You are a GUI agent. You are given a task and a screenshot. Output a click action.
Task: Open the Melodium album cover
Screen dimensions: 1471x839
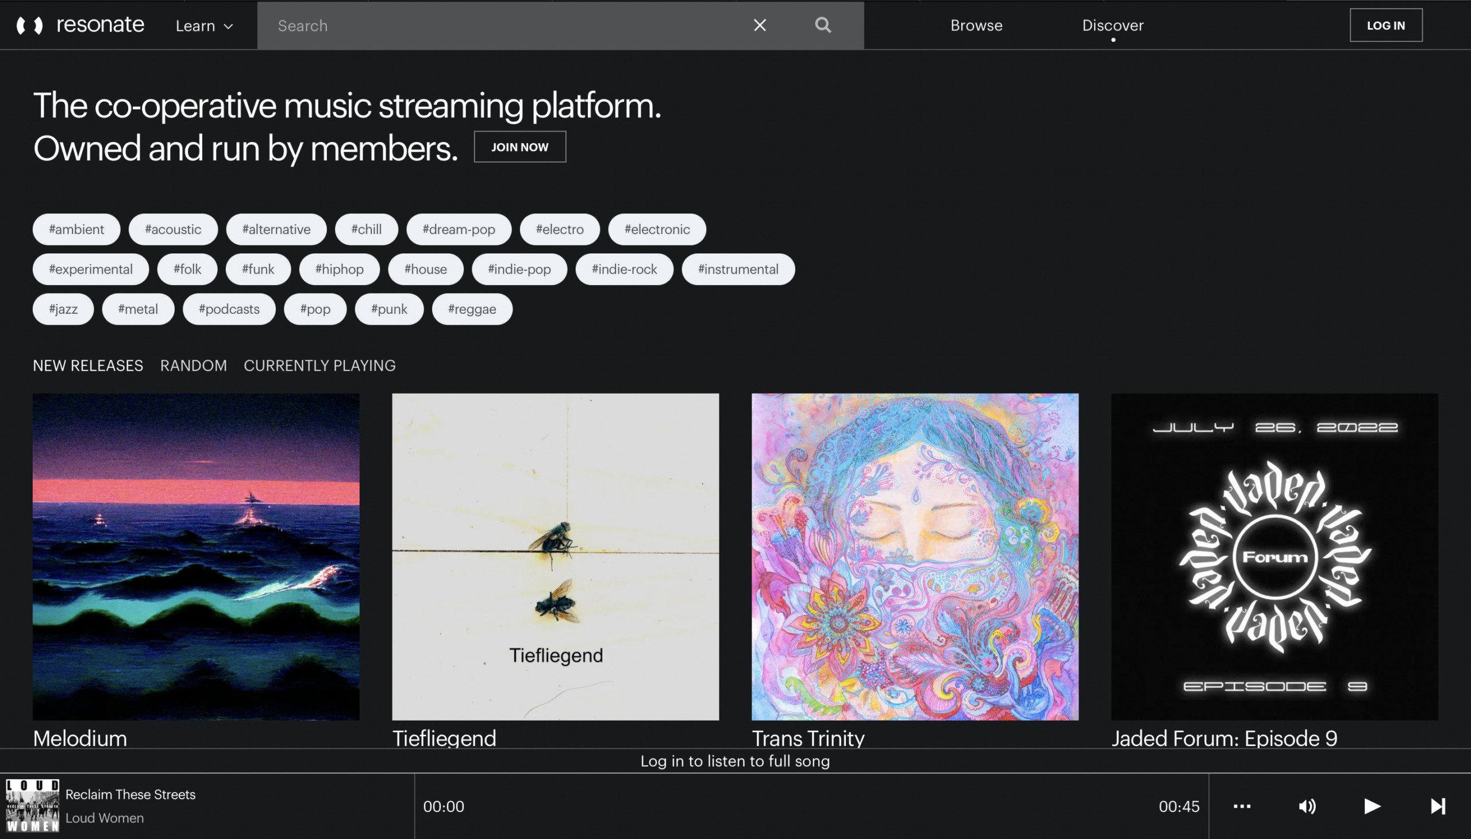pyautogui.click(x=196, y=557)
